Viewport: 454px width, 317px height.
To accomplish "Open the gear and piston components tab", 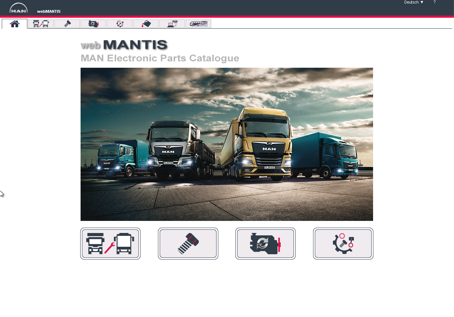I will coord(120,24).
